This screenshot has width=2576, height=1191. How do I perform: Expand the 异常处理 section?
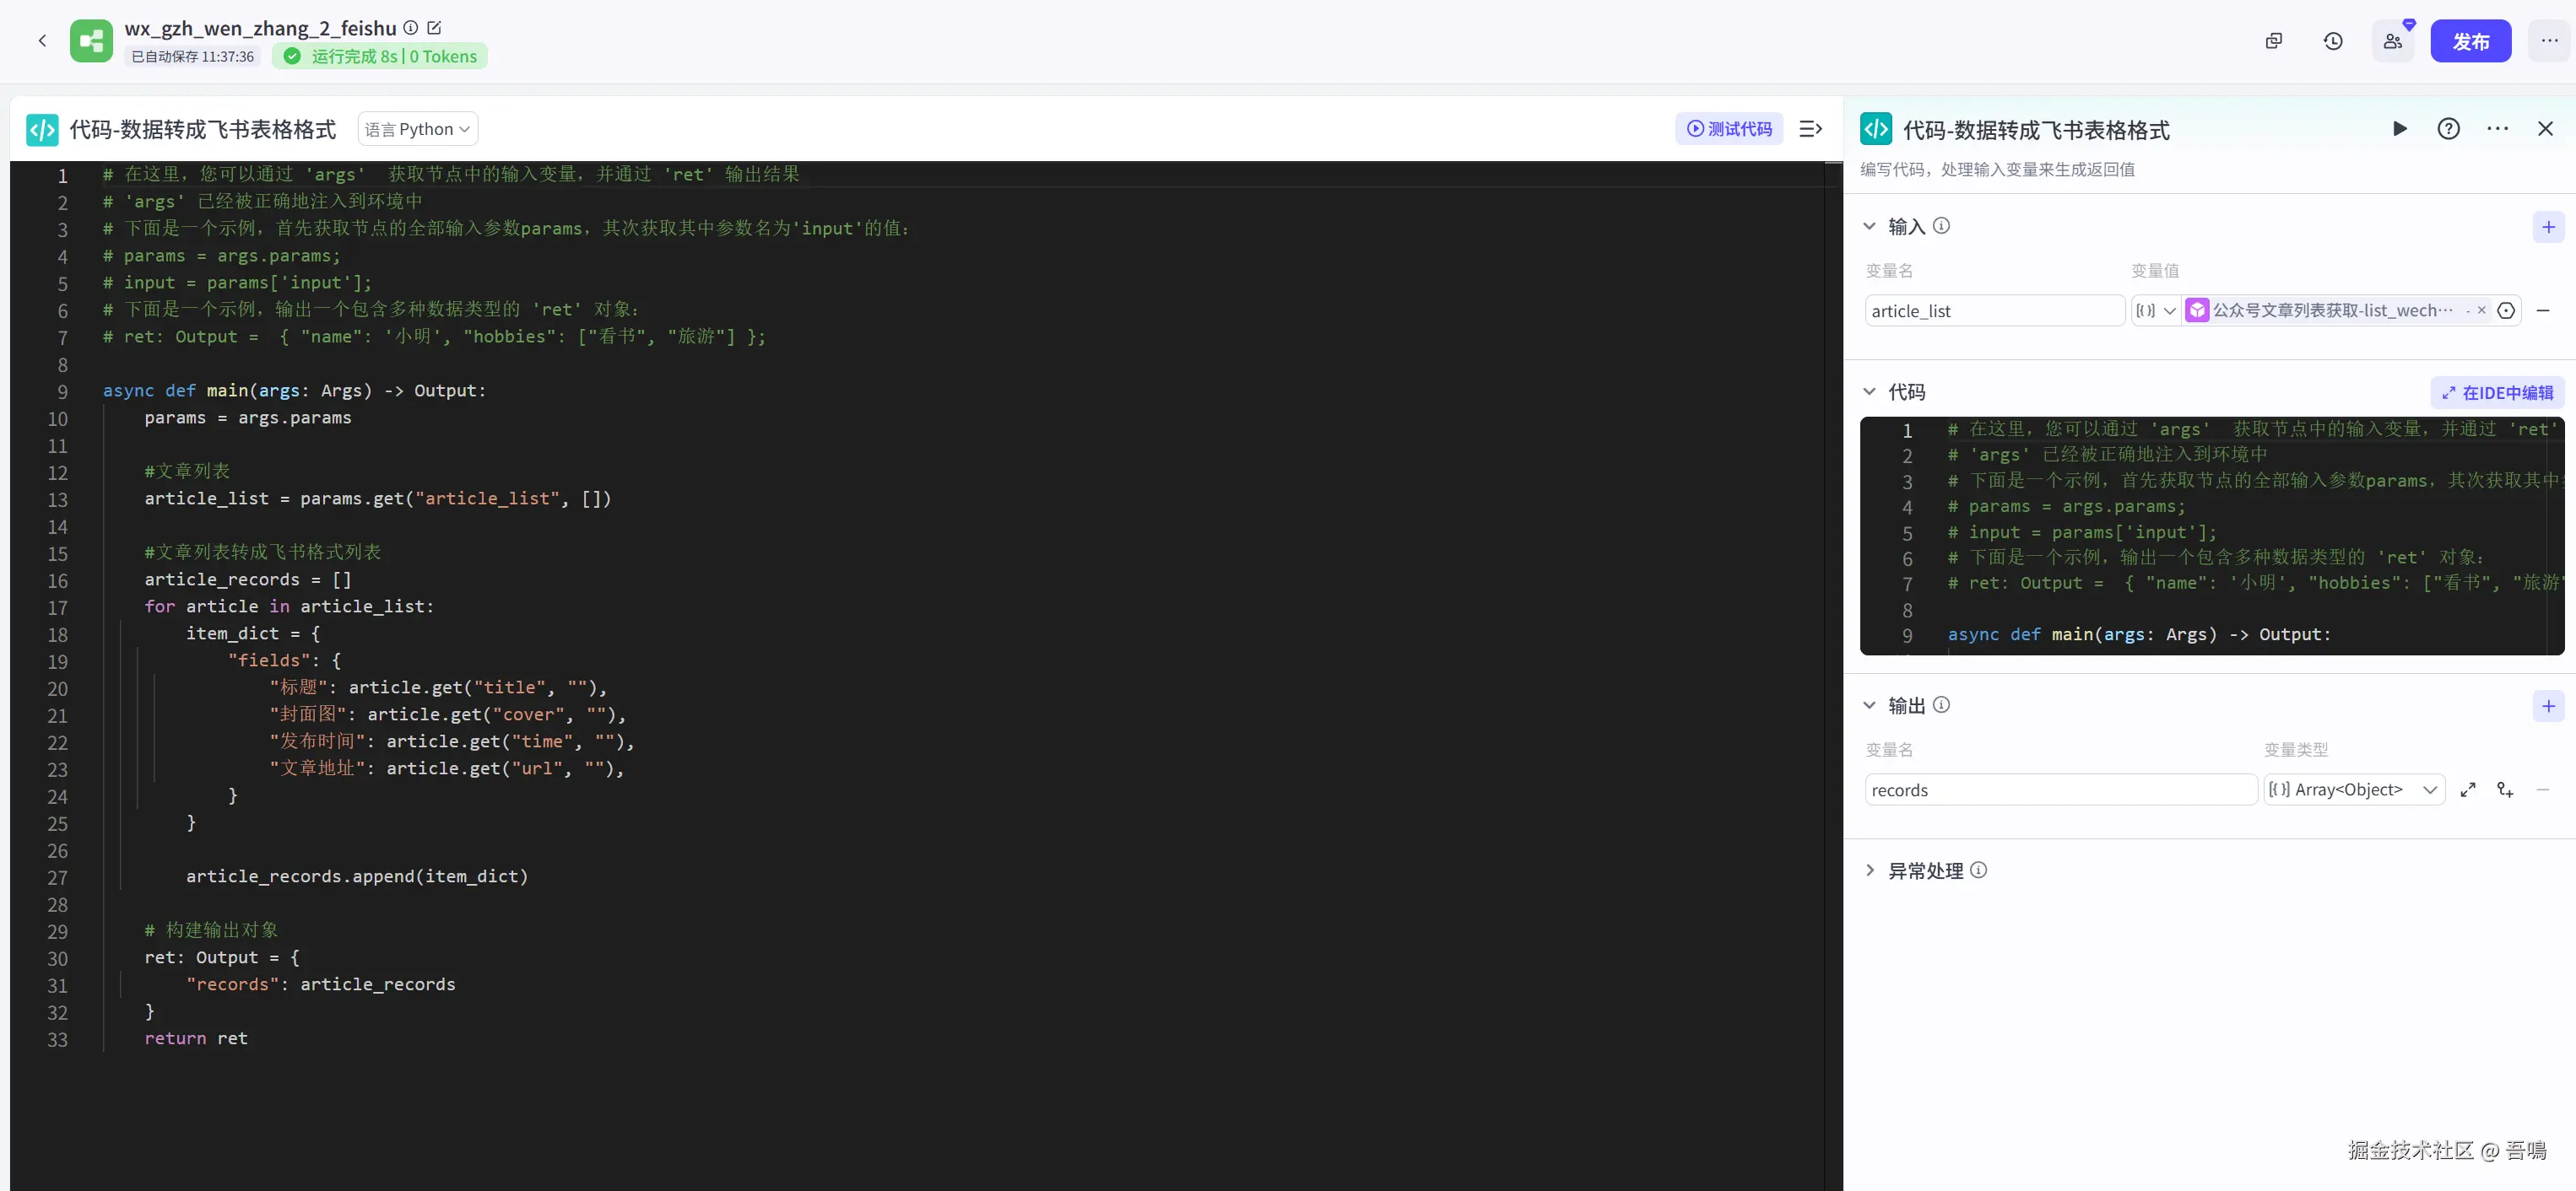tap(1870, 870)
